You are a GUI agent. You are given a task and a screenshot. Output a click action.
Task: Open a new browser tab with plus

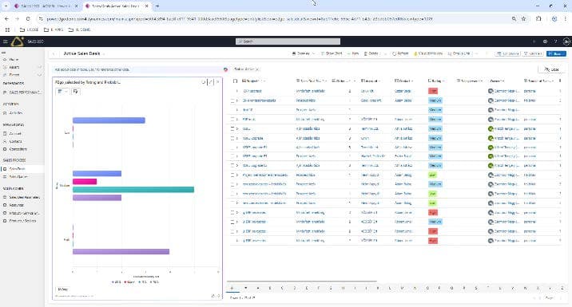[x=157, y=6]
